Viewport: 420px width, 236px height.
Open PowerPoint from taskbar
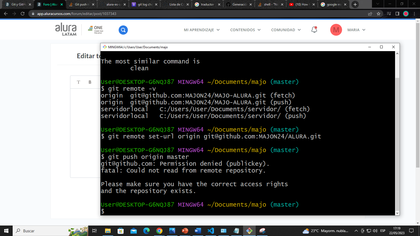point(185,231)
